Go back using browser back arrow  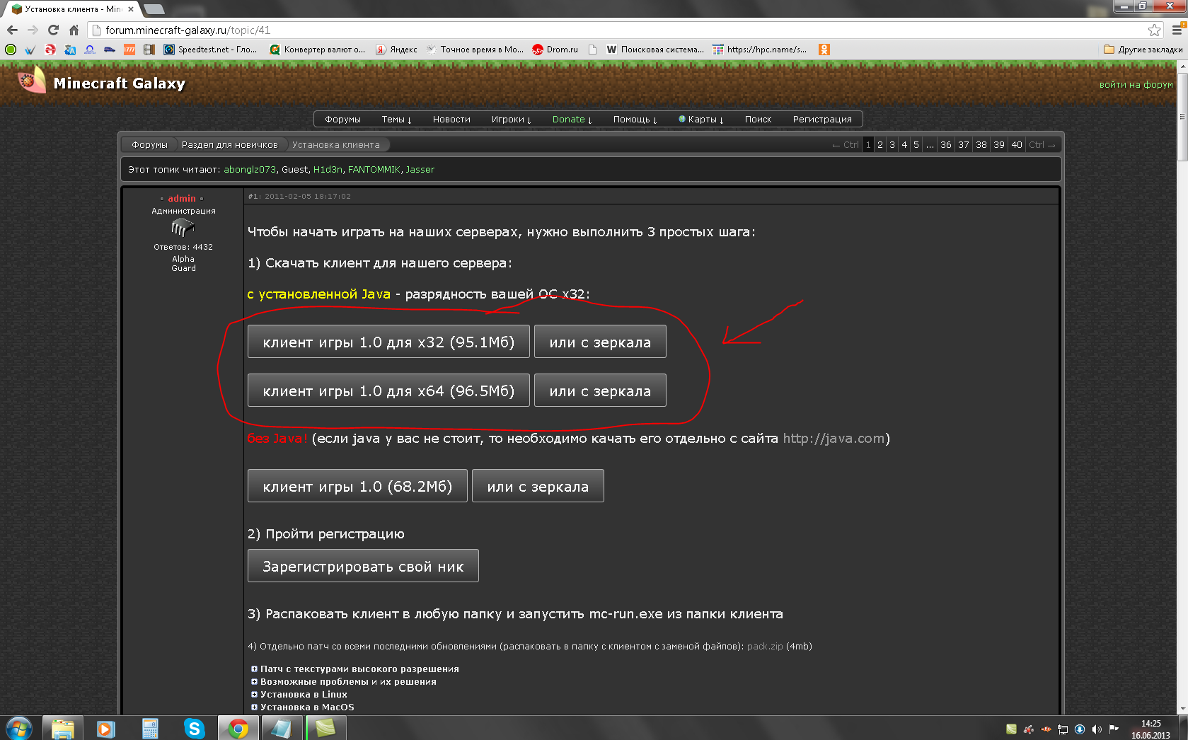click(12, 30)
